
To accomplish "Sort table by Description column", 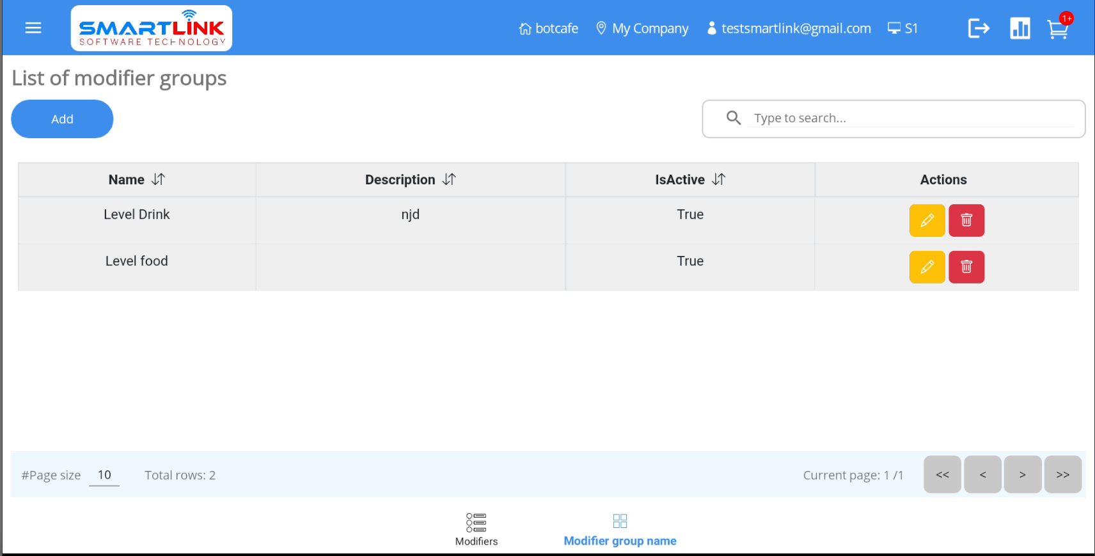I will pos(449,180).
